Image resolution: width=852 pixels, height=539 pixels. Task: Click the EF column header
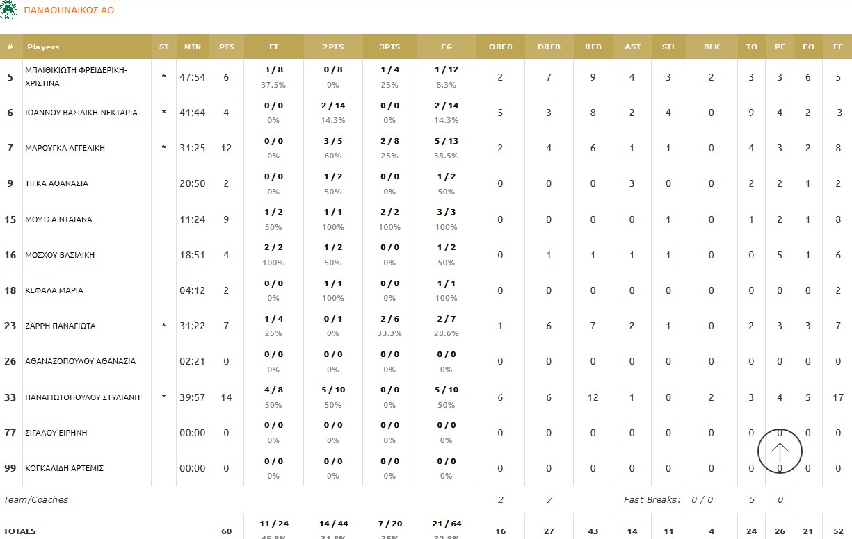pyautogui.click(x=838, y=47)
